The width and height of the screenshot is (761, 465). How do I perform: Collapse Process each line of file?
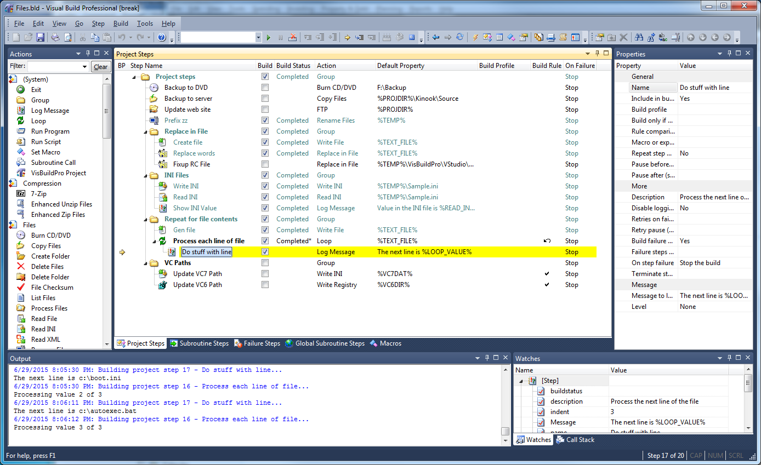[x=154, y=242]
